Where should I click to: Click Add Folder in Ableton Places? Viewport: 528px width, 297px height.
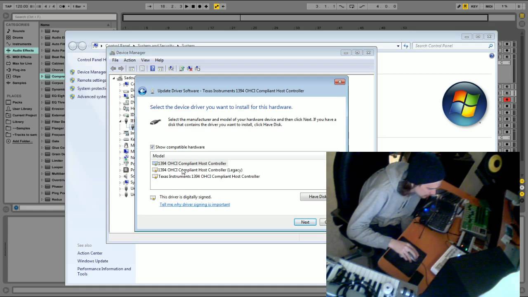(22, 141)
